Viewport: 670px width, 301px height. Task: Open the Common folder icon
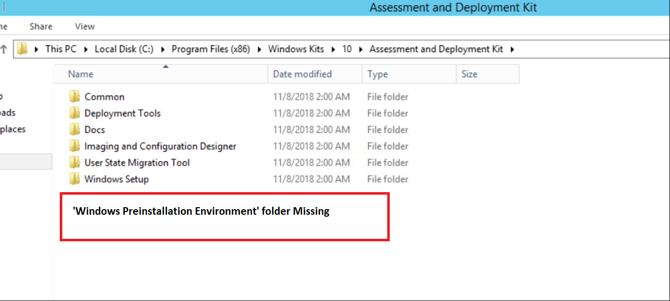(75, 96)
